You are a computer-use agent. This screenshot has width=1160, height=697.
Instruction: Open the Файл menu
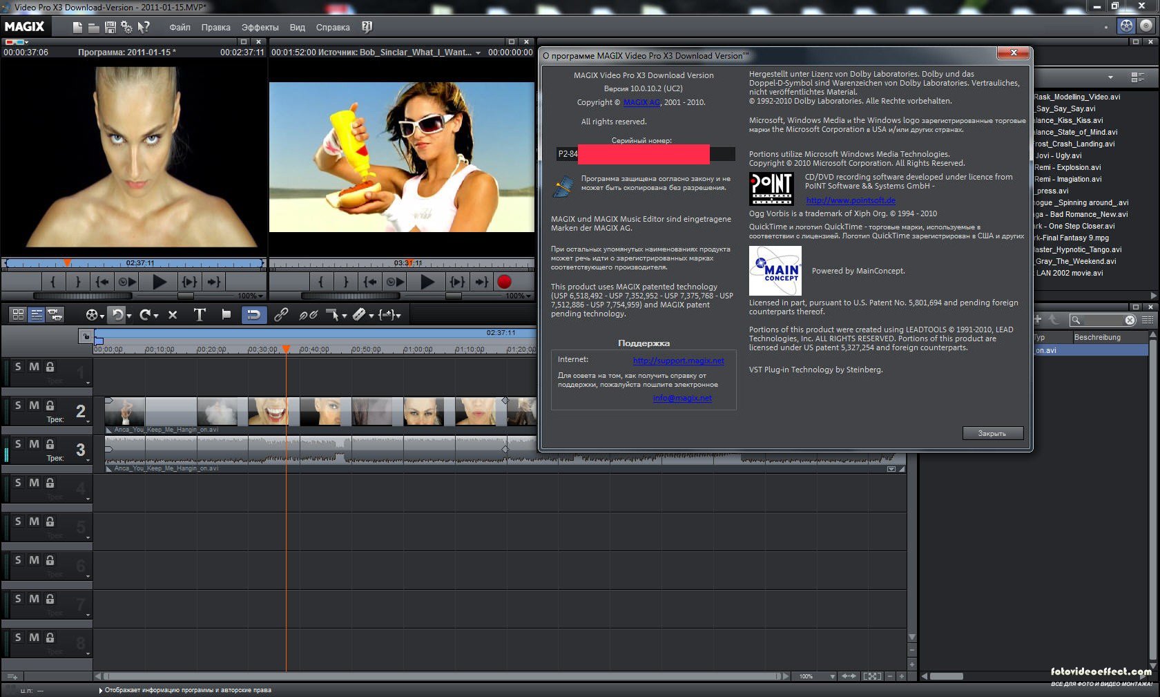click(x=180, y=28)
